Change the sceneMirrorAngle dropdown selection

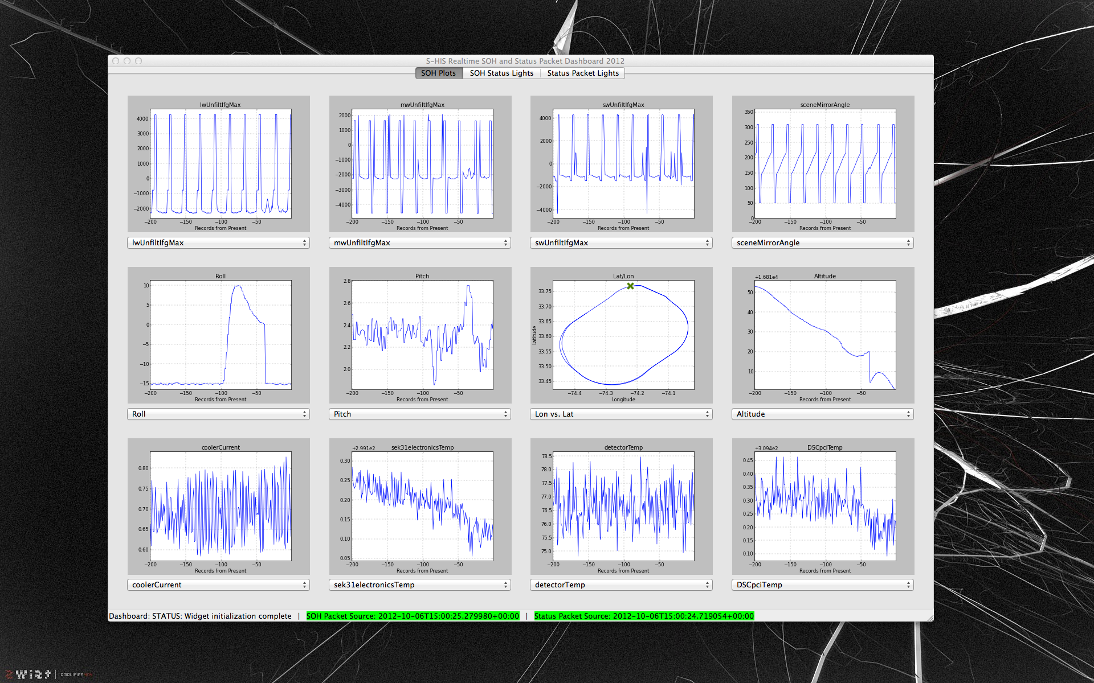point(823,242)
